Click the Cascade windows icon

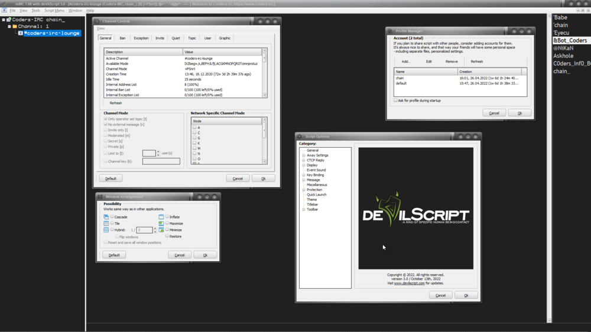[x=106, y=217]
